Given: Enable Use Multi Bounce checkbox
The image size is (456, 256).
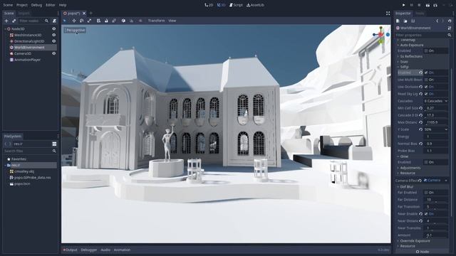Looking at the screenshot, I should (x=426, y=80).
